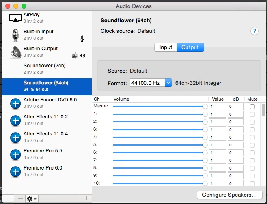Click the channel 1 volume slider knob
This screenshot has width=267, height=204.
pos(205,114)
